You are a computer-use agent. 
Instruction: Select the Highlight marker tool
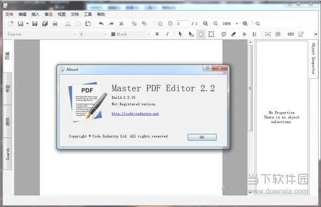pyautogui.click(x=234, y=34)
